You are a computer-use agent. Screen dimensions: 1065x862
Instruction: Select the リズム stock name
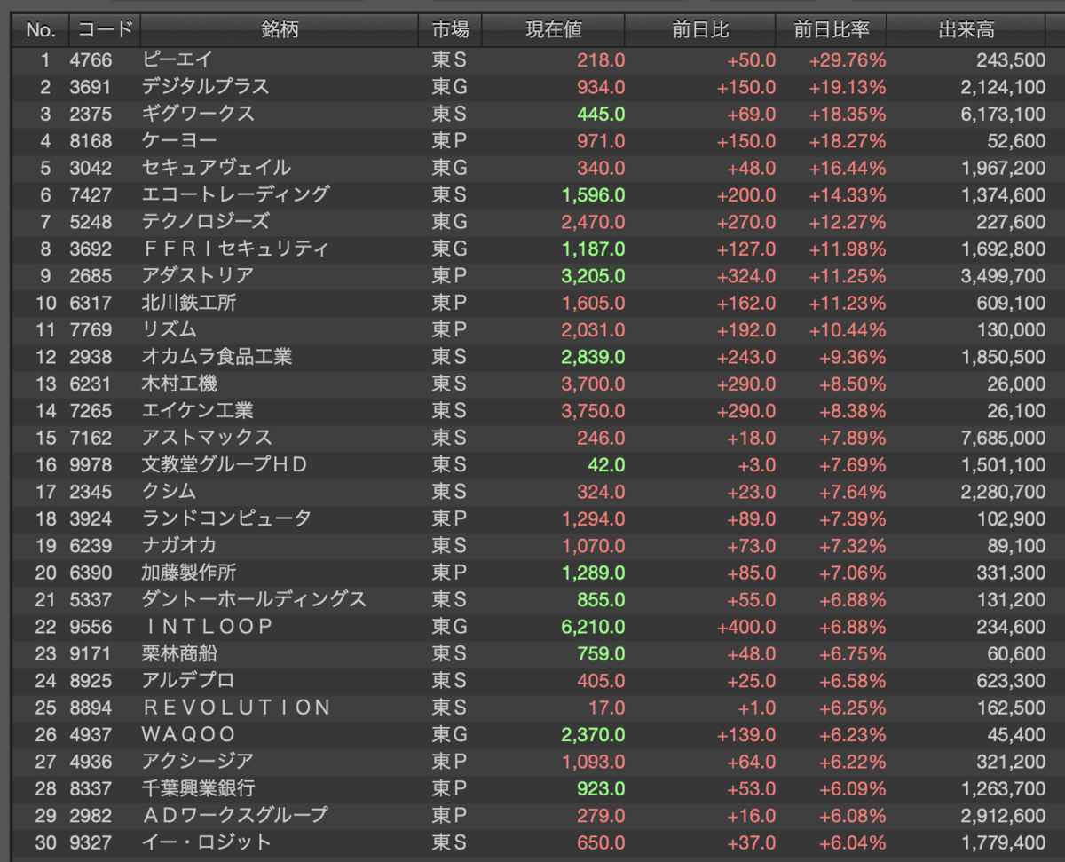click(170, 329)
